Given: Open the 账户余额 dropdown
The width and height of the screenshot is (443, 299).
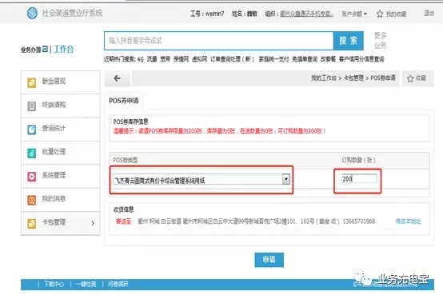Looking at the screenshot, I should pyautogui.click(x=354, y=14).
